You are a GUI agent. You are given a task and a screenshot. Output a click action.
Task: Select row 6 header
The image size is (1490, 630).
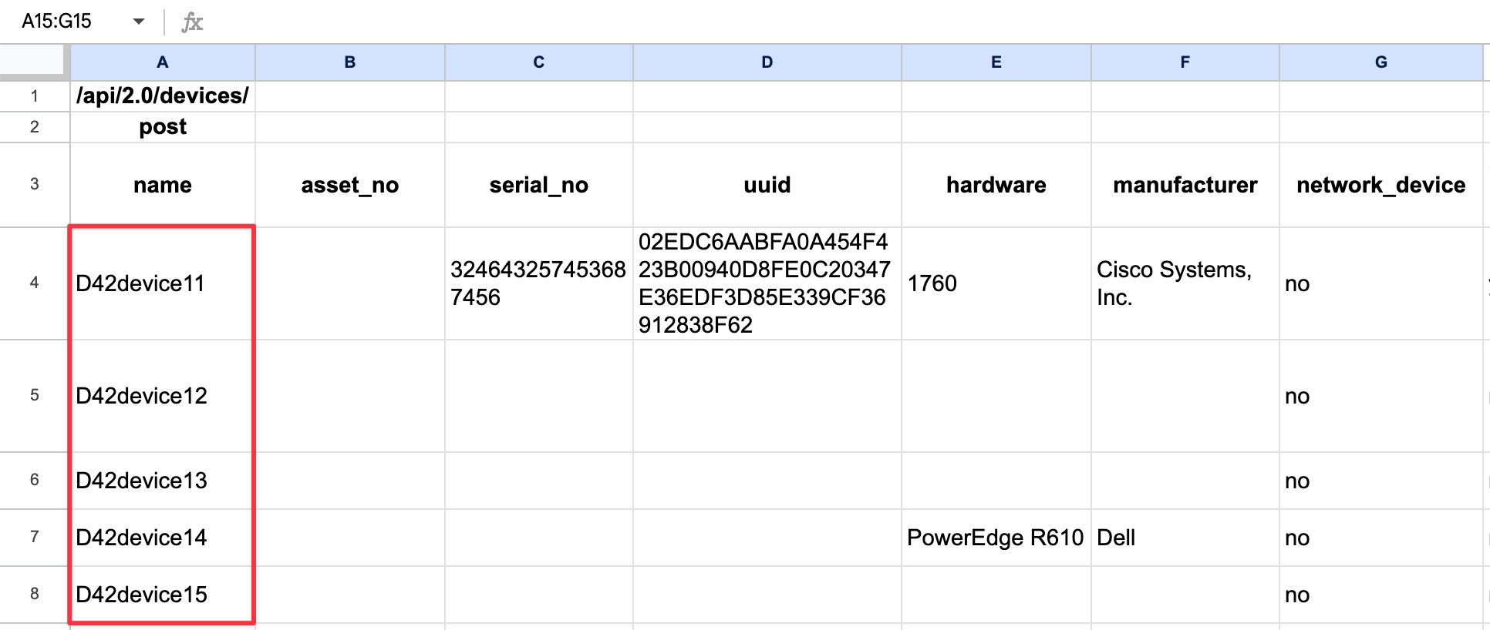point(34,480)
